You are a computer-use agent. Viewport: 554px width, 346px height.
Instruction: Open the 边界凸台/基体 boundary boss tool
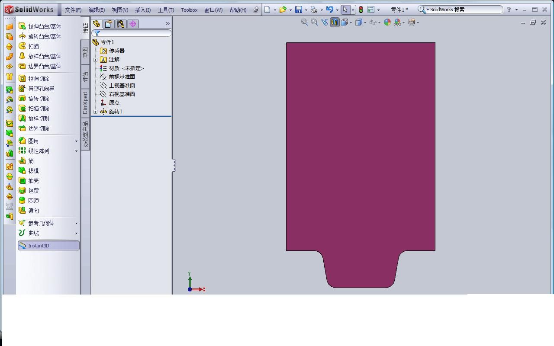[x=40, y=66]
